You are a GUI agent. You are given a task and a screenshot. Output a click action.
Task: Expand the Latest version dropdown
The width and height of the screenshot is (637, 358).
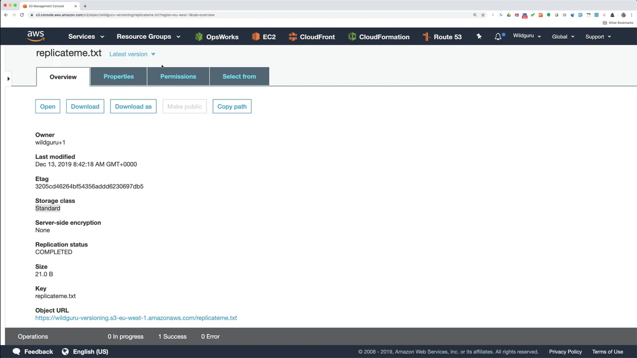[132, 54]
